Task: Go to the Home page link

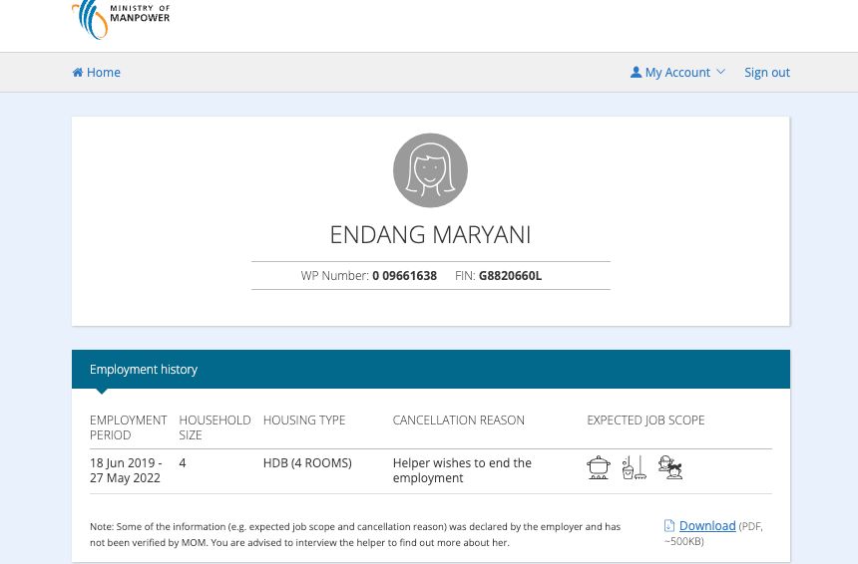Action: tap(103, 73)
